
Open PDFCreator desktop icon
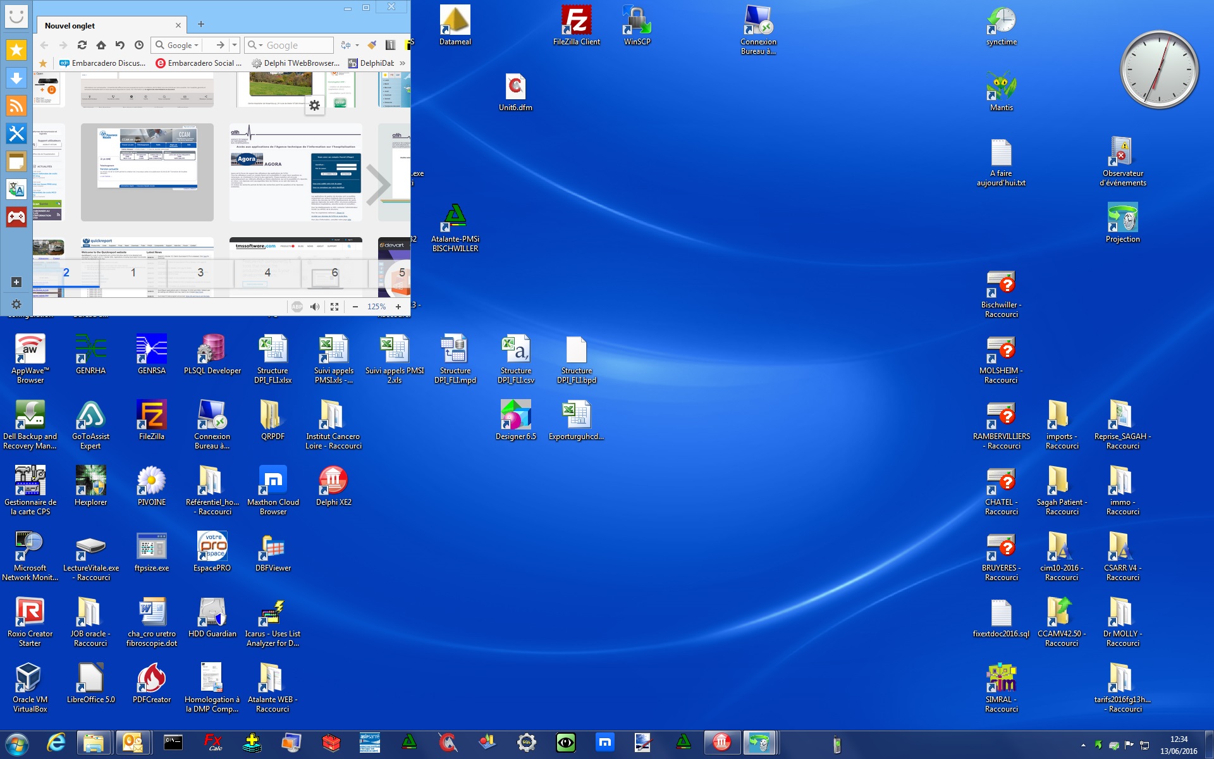pyautogui.click(x=152, y=683)
